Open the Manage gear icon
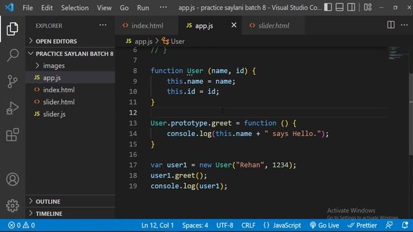The height and width of the screenshot is (232, 413). pos(12,206)
